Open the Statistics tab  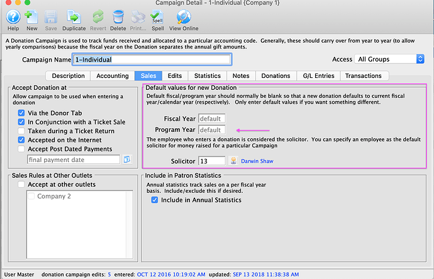click(208, 76)
